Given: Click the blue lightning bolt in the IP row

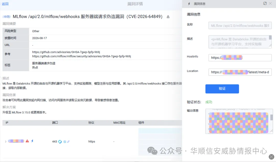Looking at the screenshot, I should [x=32, y=141].
